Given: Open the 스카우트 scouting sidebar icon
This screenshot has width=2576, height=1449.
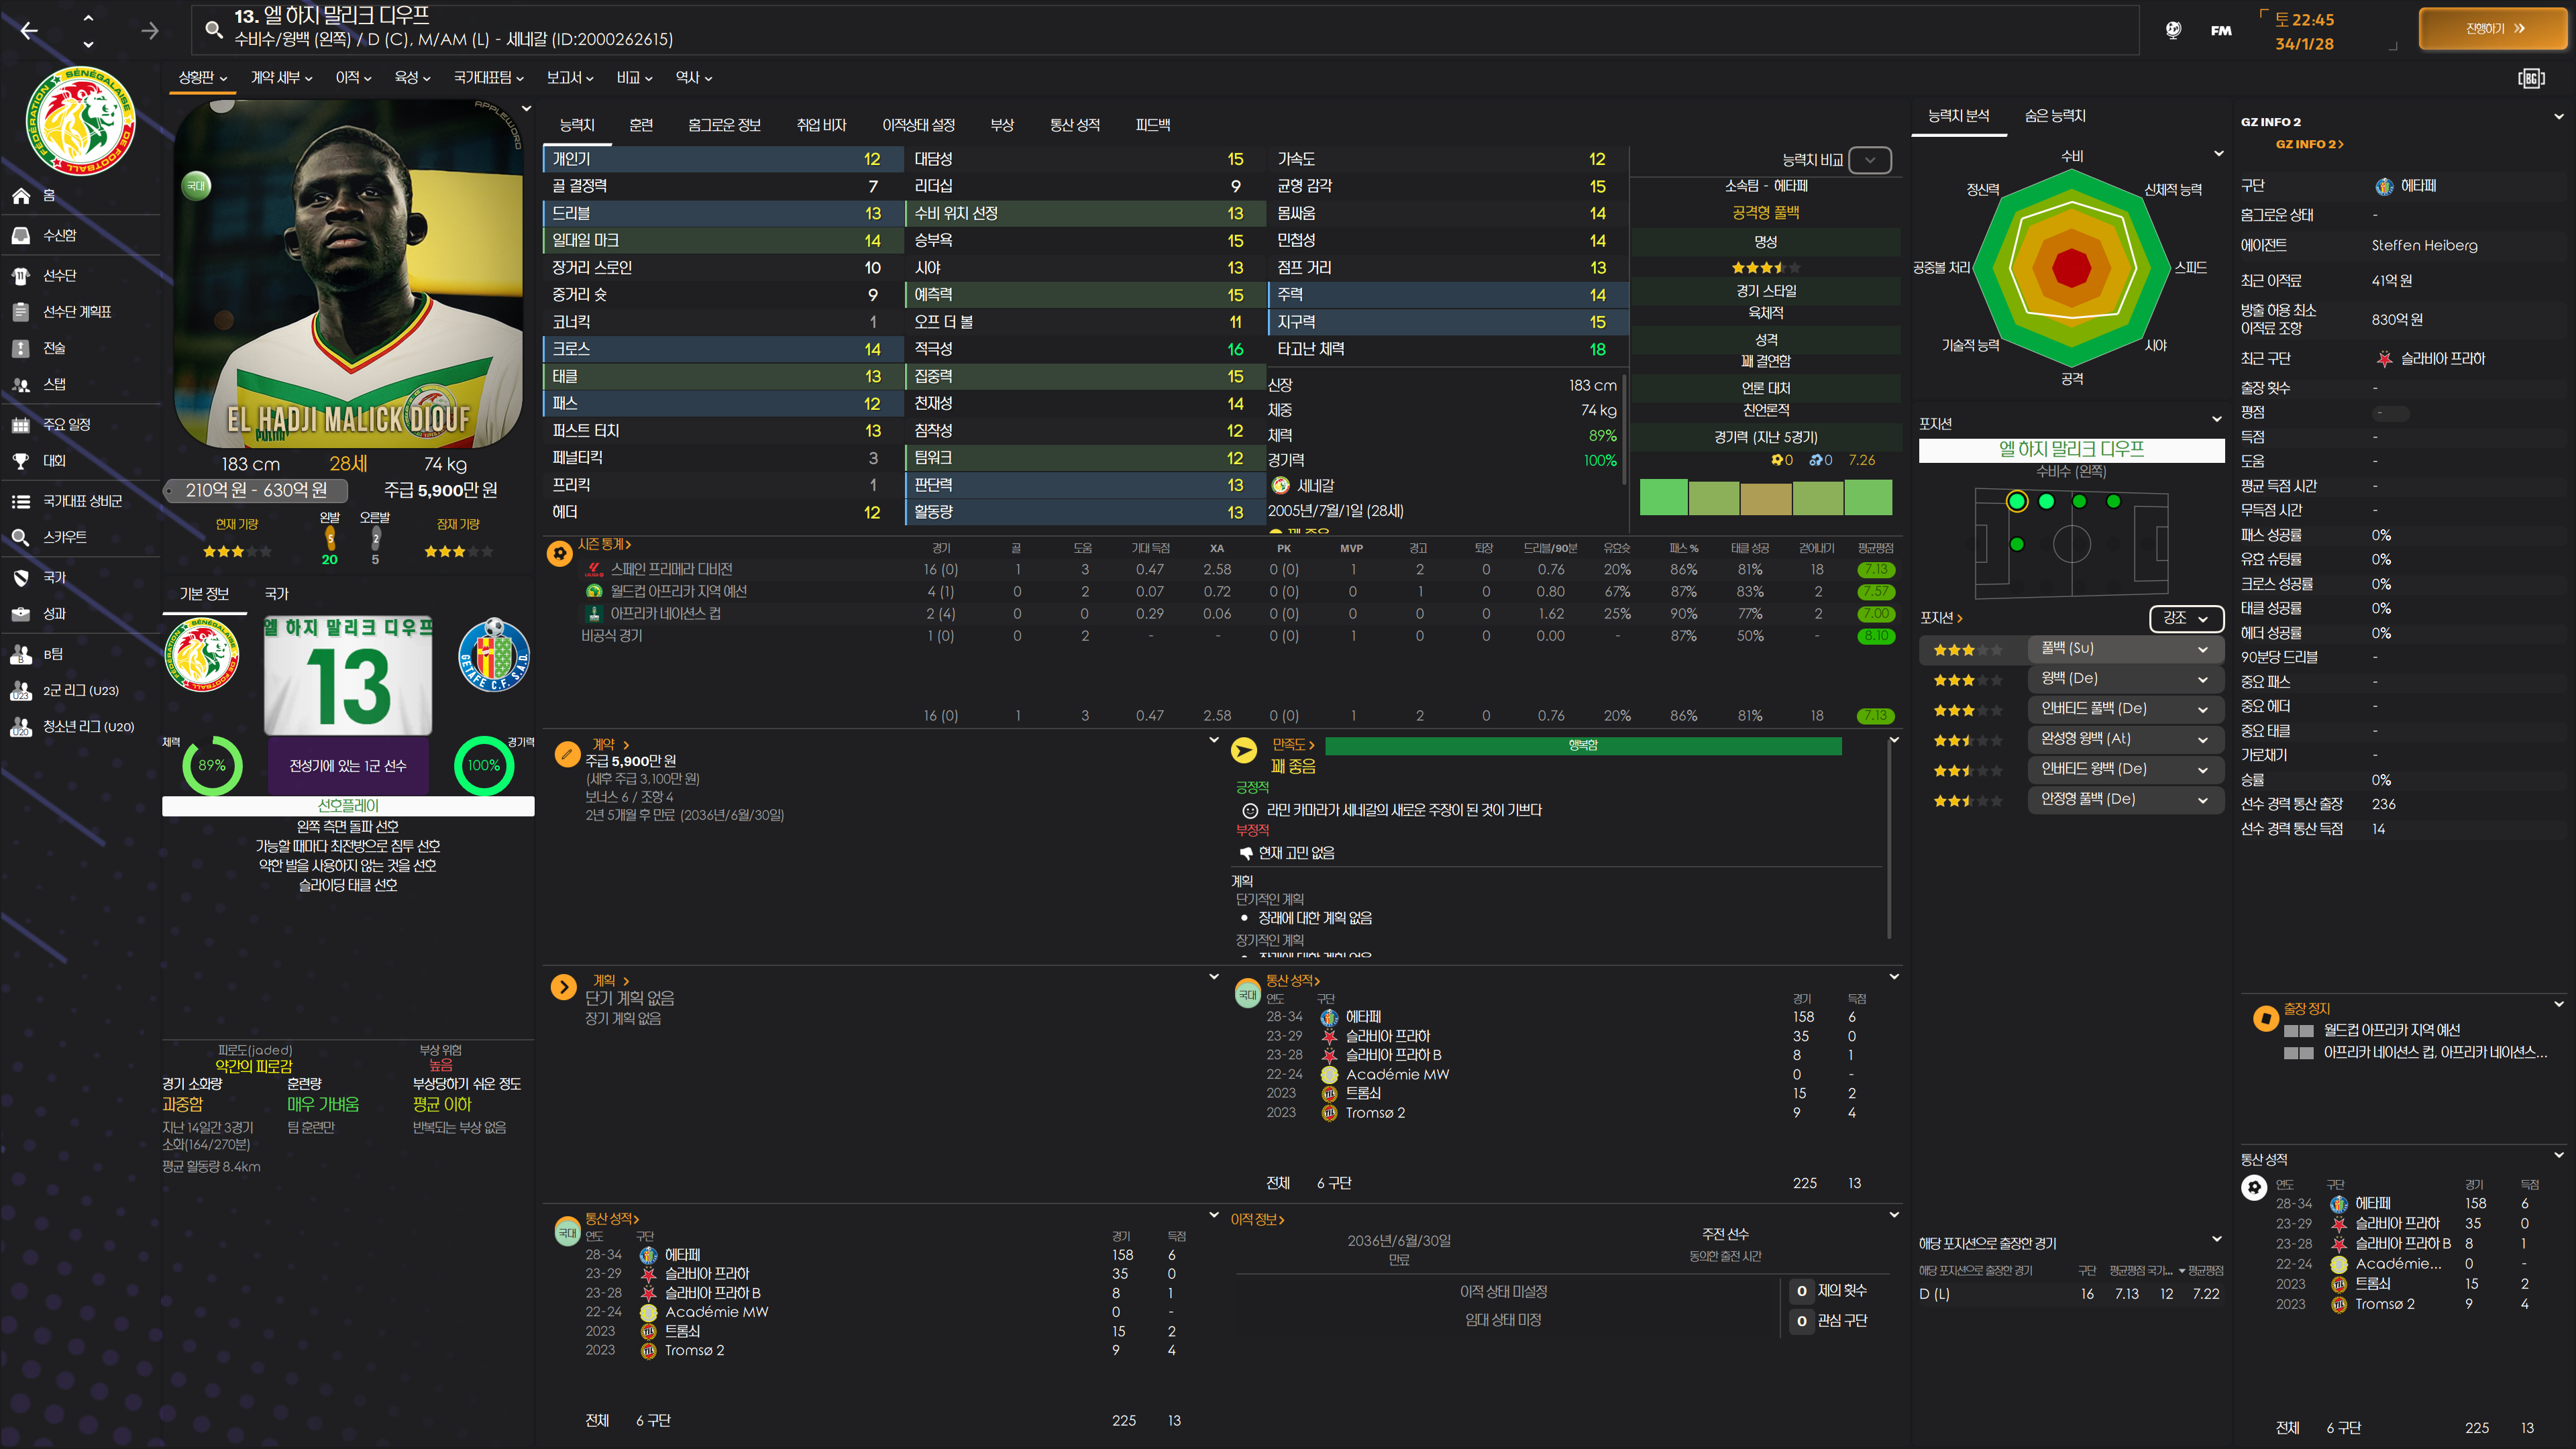Looking at the screenshot, I should click(21, 537).
